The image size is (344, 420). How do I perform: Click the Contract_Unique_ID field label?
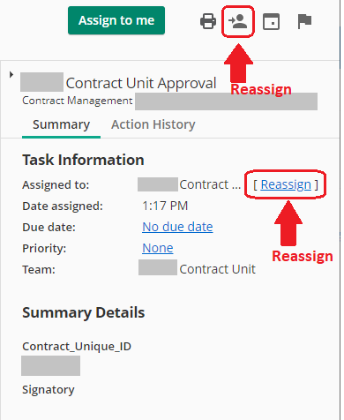(x=77, y=347)
